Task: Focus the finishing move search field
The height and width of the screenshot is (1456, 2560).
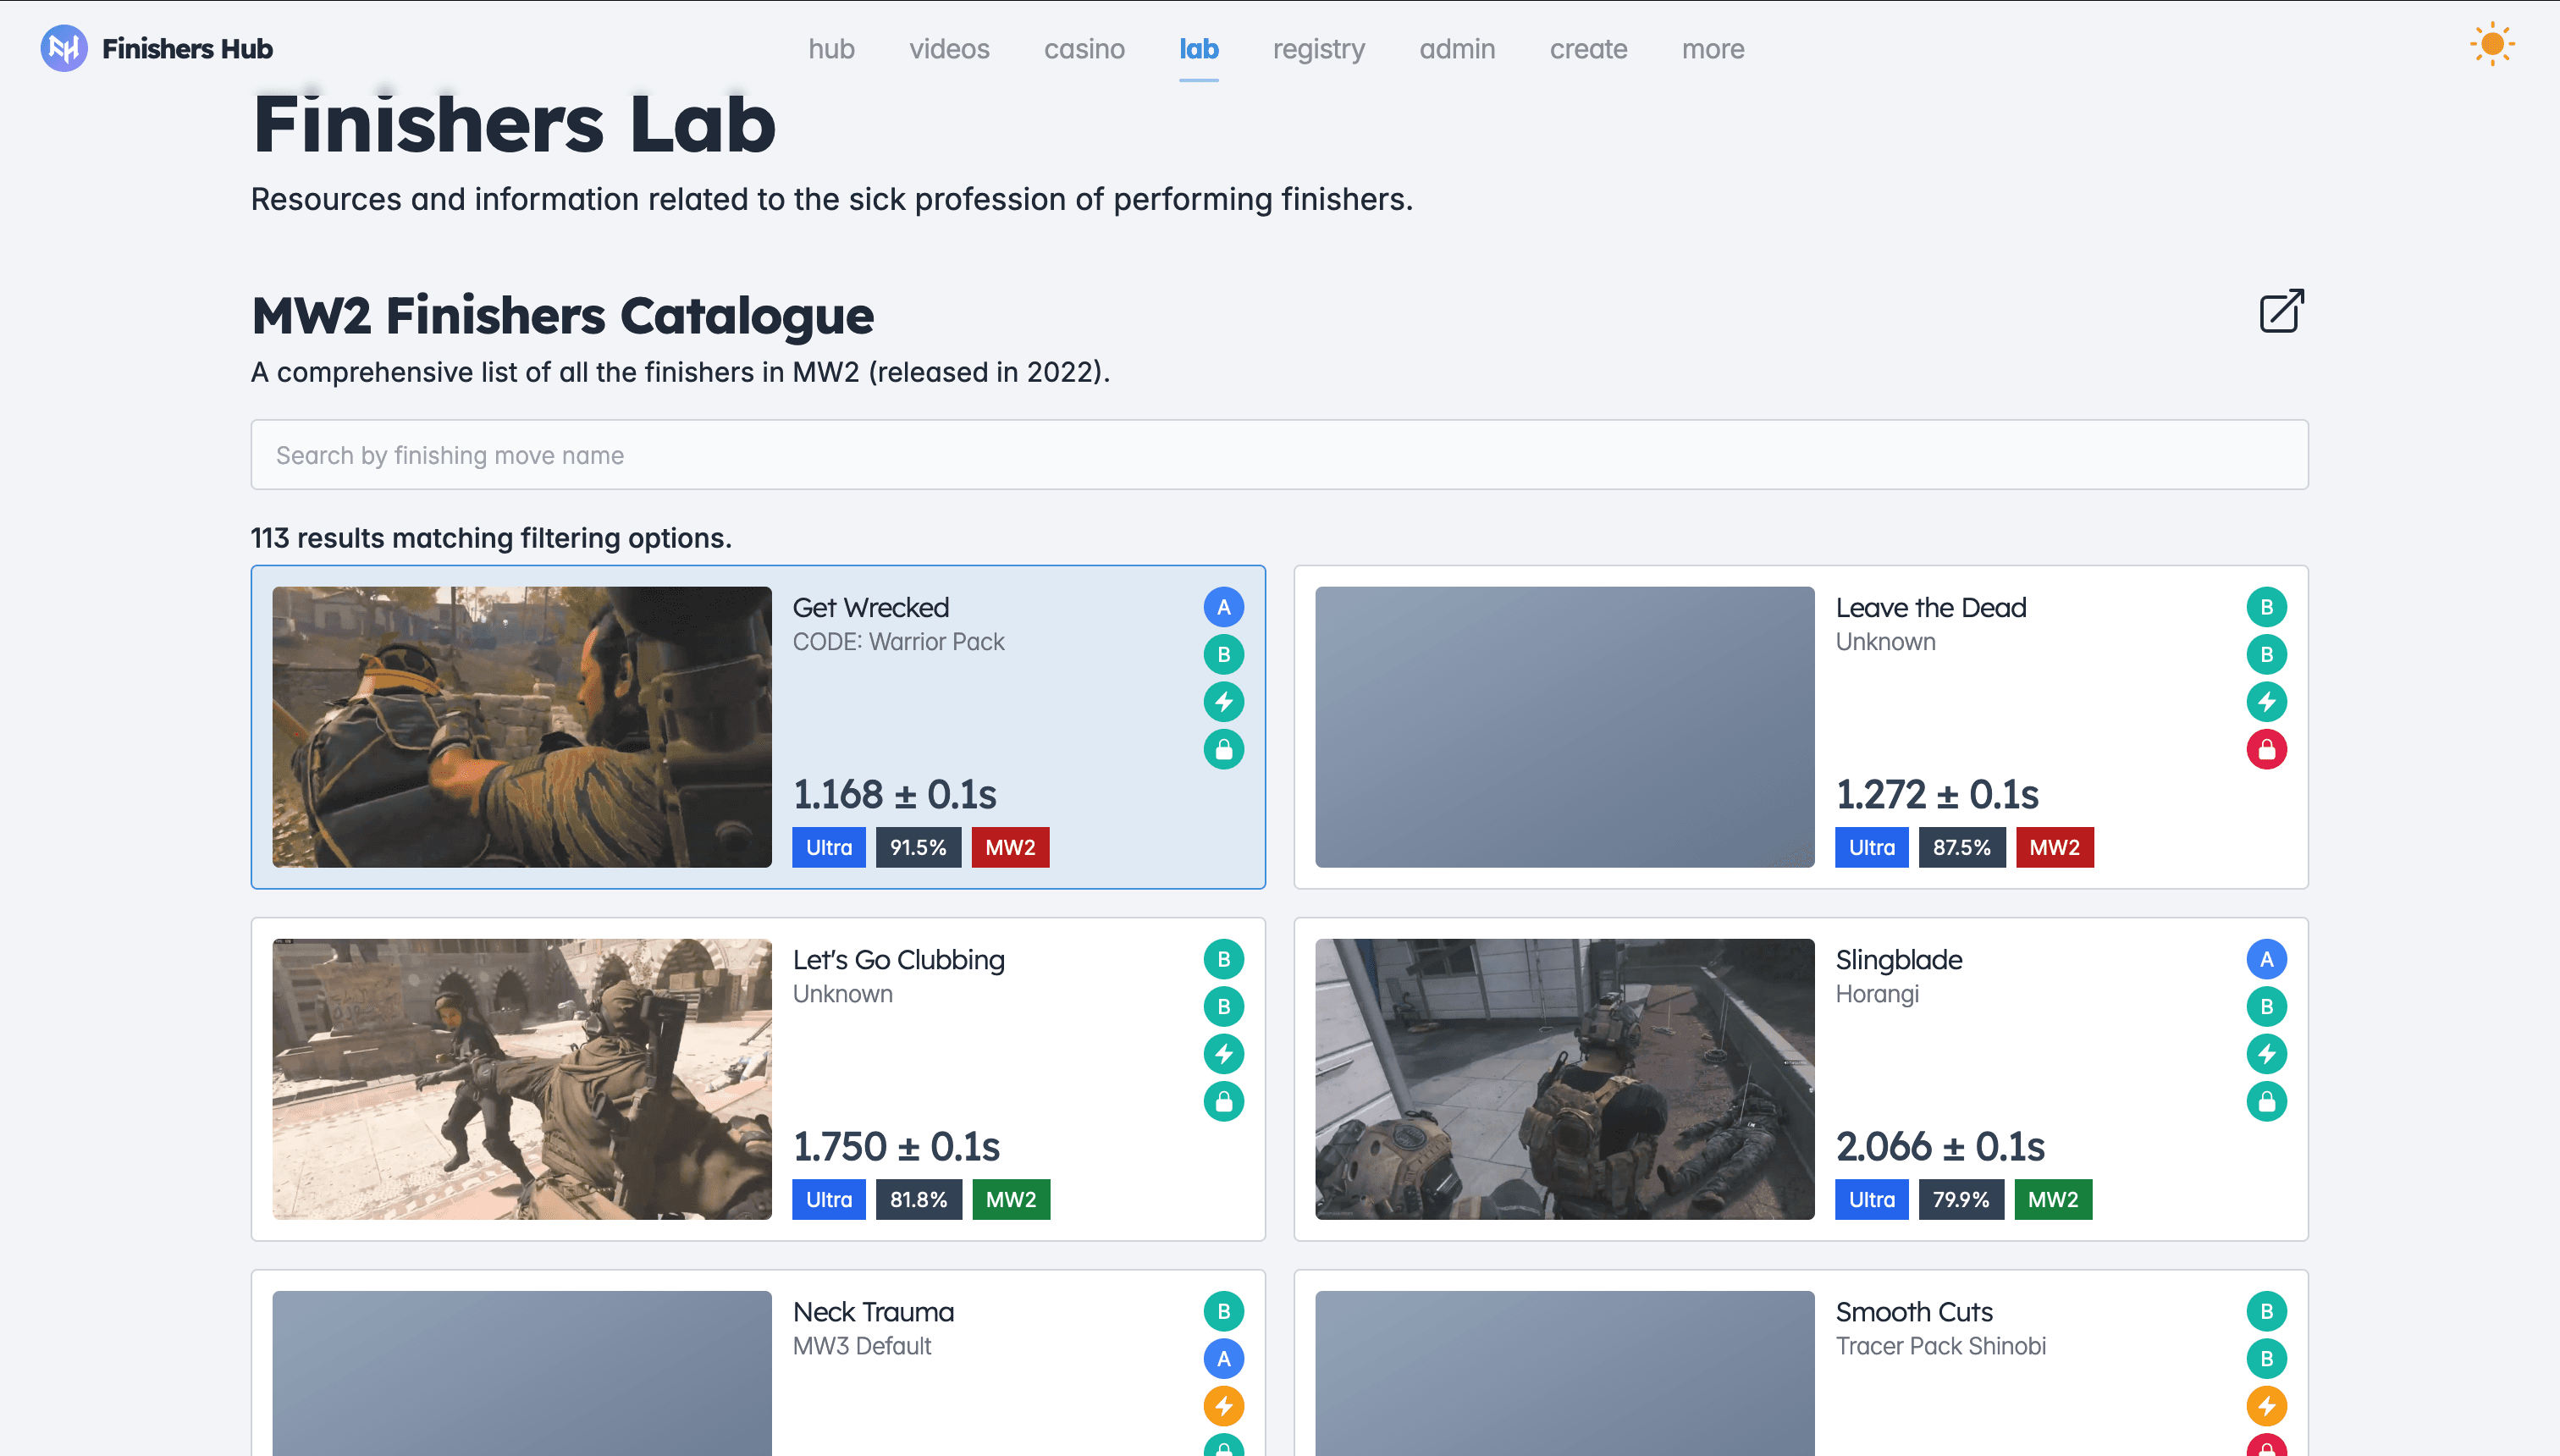Action: click(x=1279, y=455)
